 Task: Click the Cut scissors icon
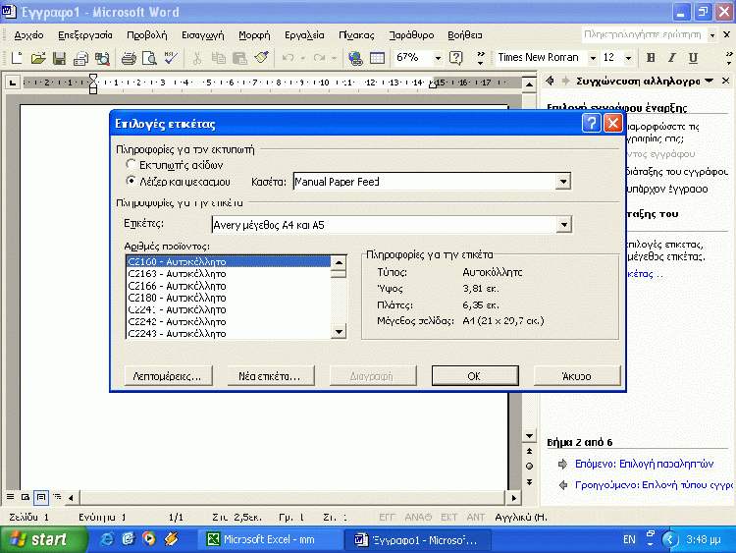coord(197,58)
